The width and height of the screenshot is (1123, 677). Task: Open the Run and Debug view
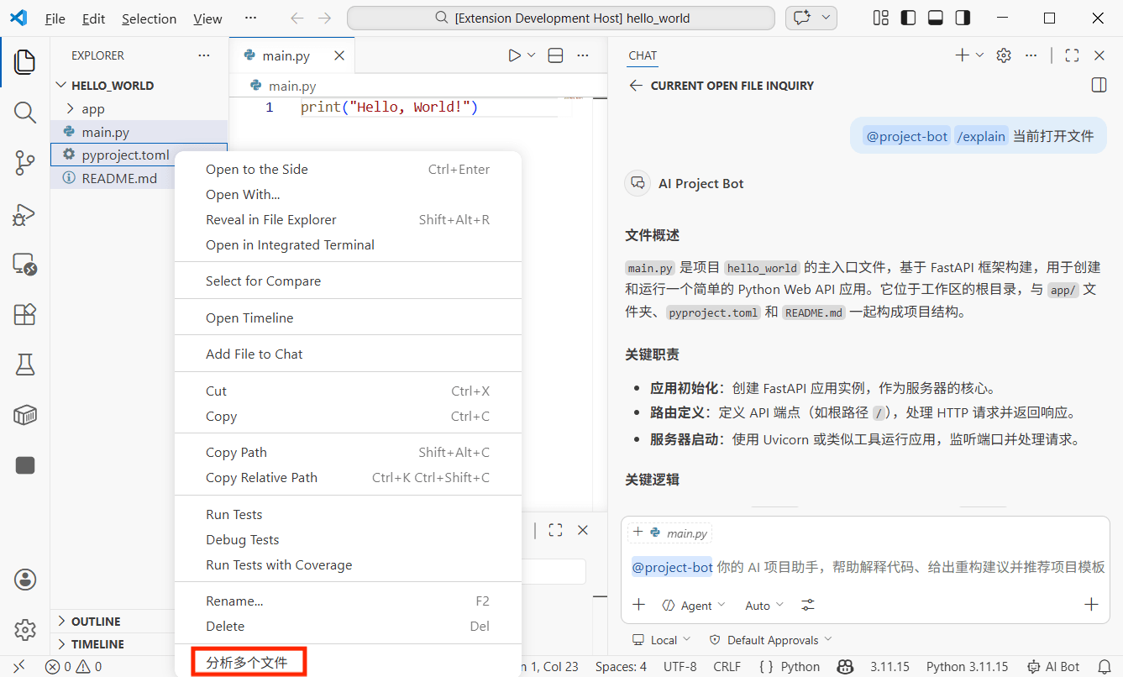point(24,214)
